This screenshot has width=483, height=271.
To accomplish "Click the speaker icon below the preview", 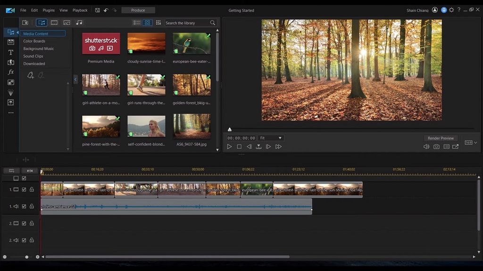I will [x=427, y=146].
